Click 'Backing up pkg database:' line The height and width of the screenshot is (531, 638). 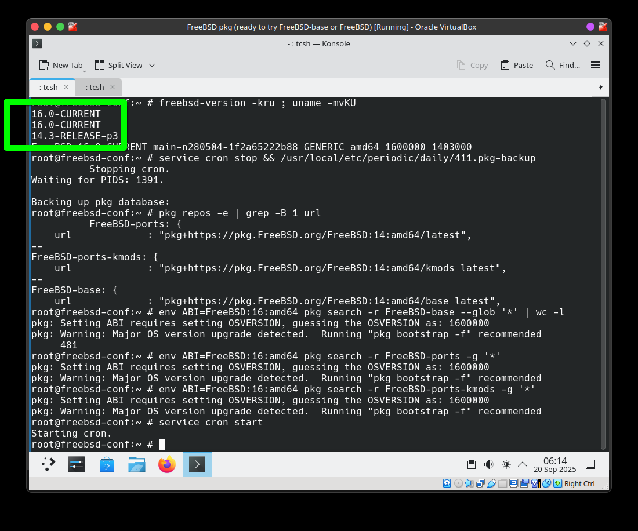[100, 202]
